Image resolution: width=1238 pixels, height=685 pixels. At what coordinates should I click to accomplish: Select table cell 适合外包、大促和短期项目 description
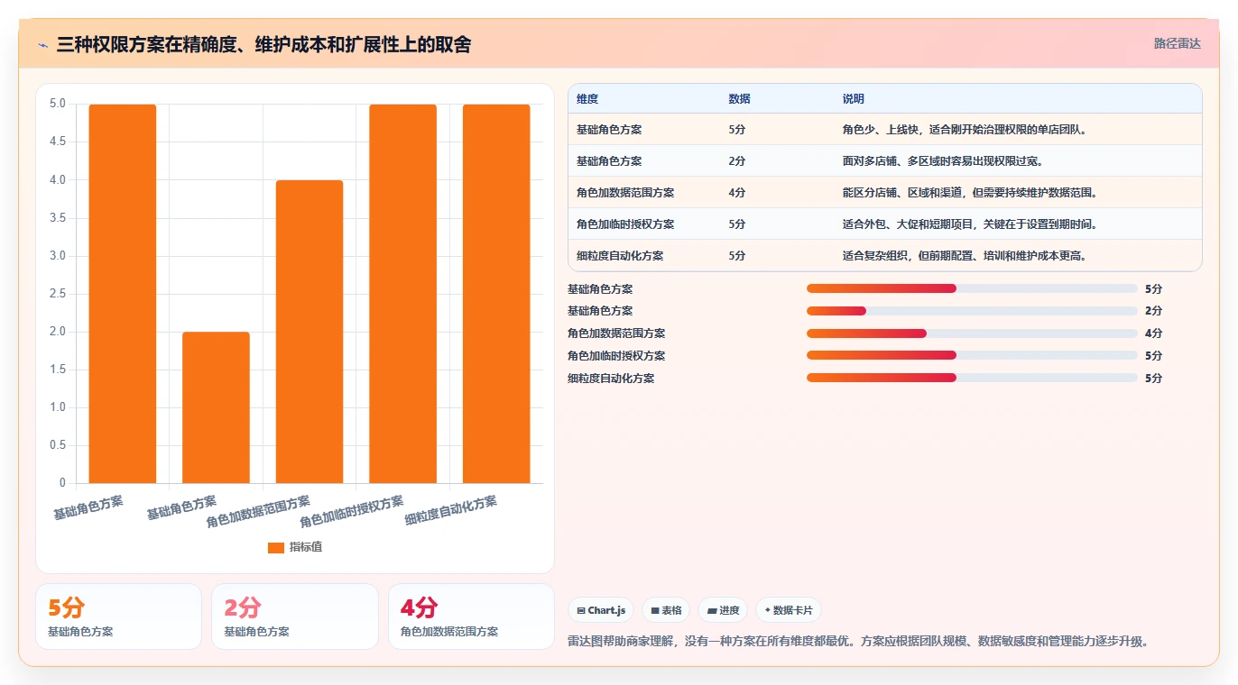coord(971,224)
